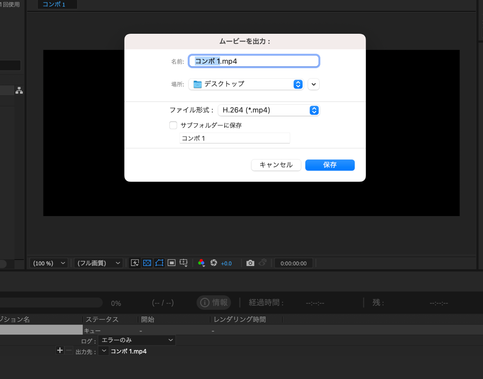Click the 経過時間 label
483x379 pixels.
click(x=266, y=303)
